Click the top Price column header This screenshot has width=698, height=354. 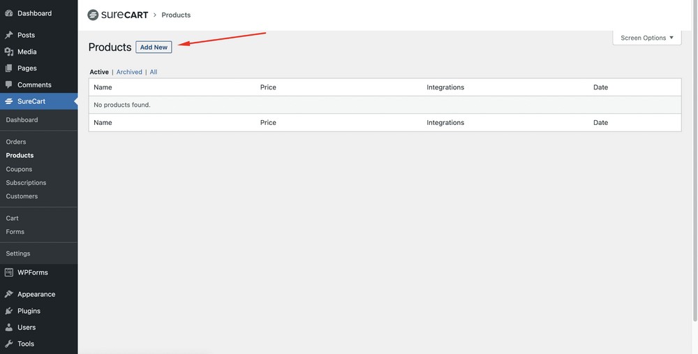point(268,87)
